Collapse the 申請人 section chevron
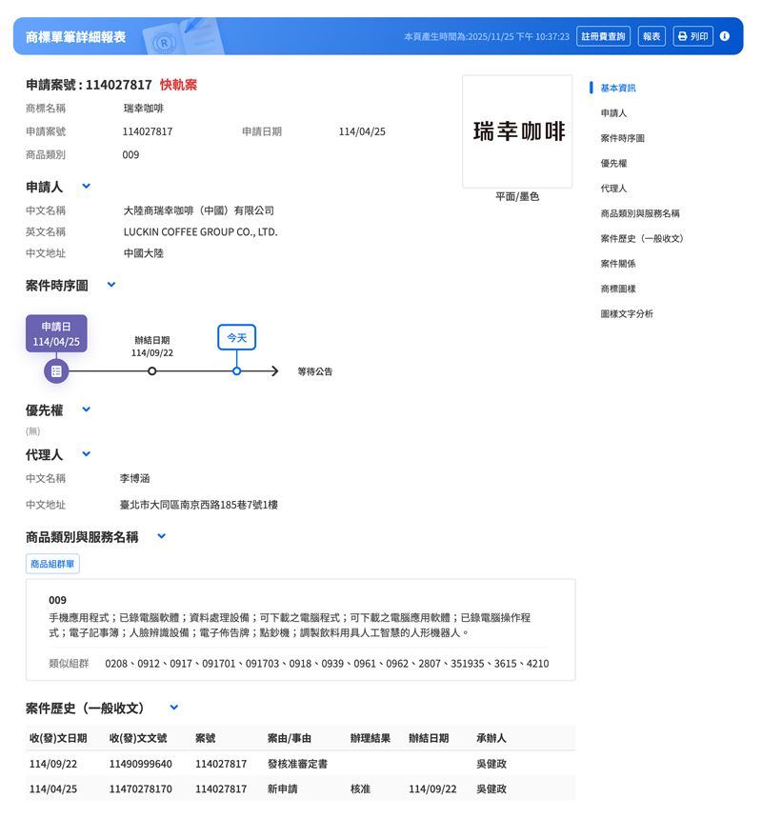 [x=86, y=187]
